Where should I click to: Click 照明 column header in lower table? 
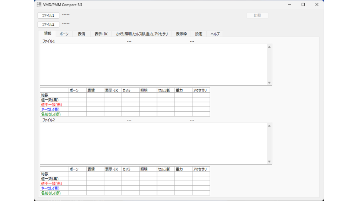pyautogui.click(x=148, y=169)
